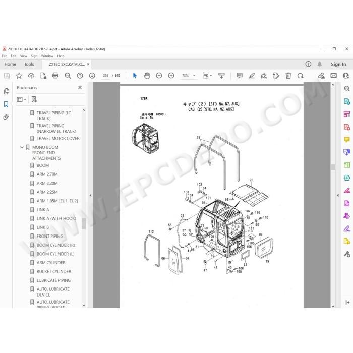Go to next page arrow
The width and height of the screenshot is (353, 353).
pyautogui.click(x=92, y=76)
